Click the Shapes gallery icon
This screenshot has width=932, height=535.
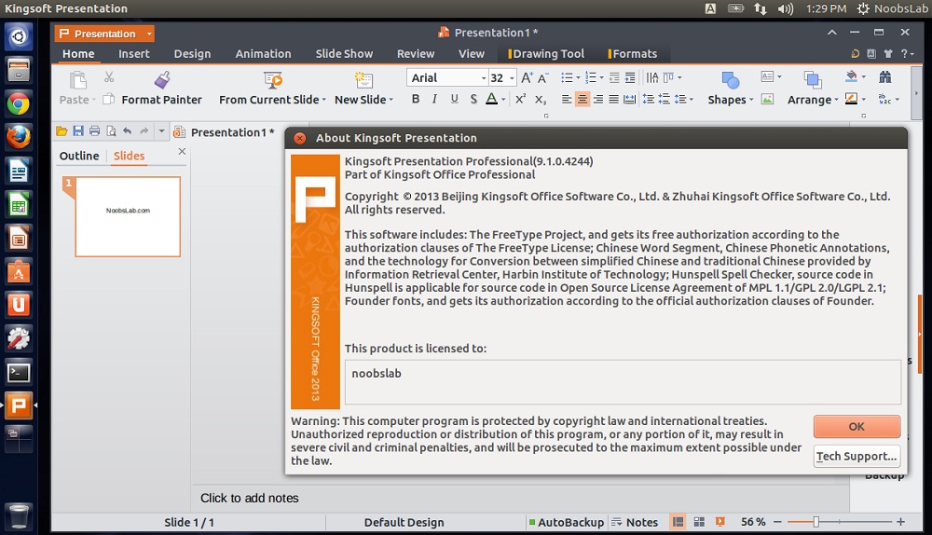point(730,79)
